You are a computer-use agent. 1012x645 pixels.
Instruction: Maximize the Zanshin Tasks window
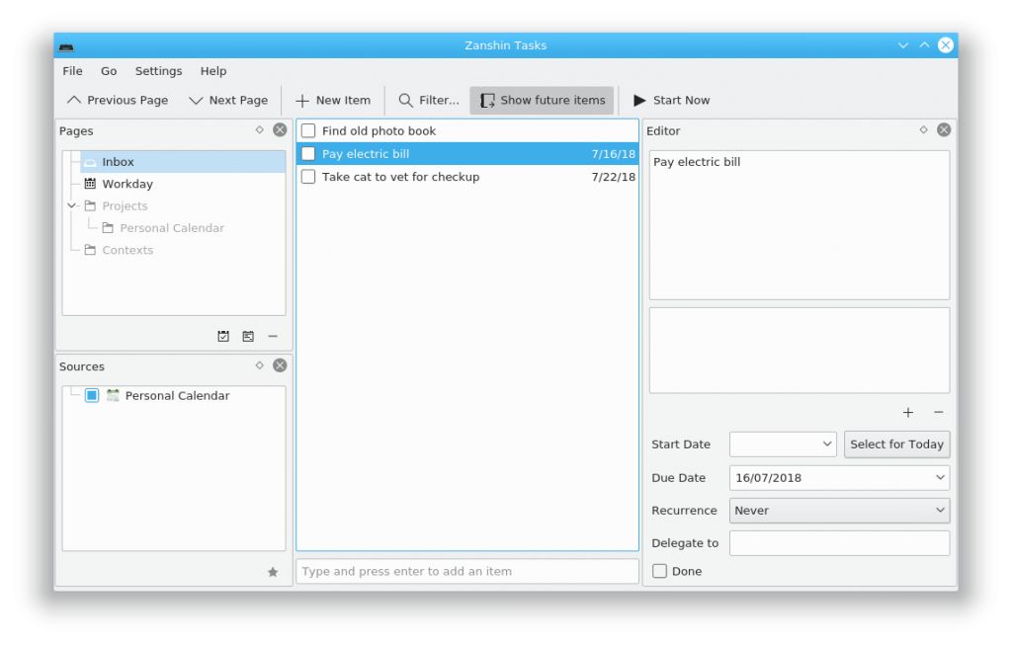(924, 45)
